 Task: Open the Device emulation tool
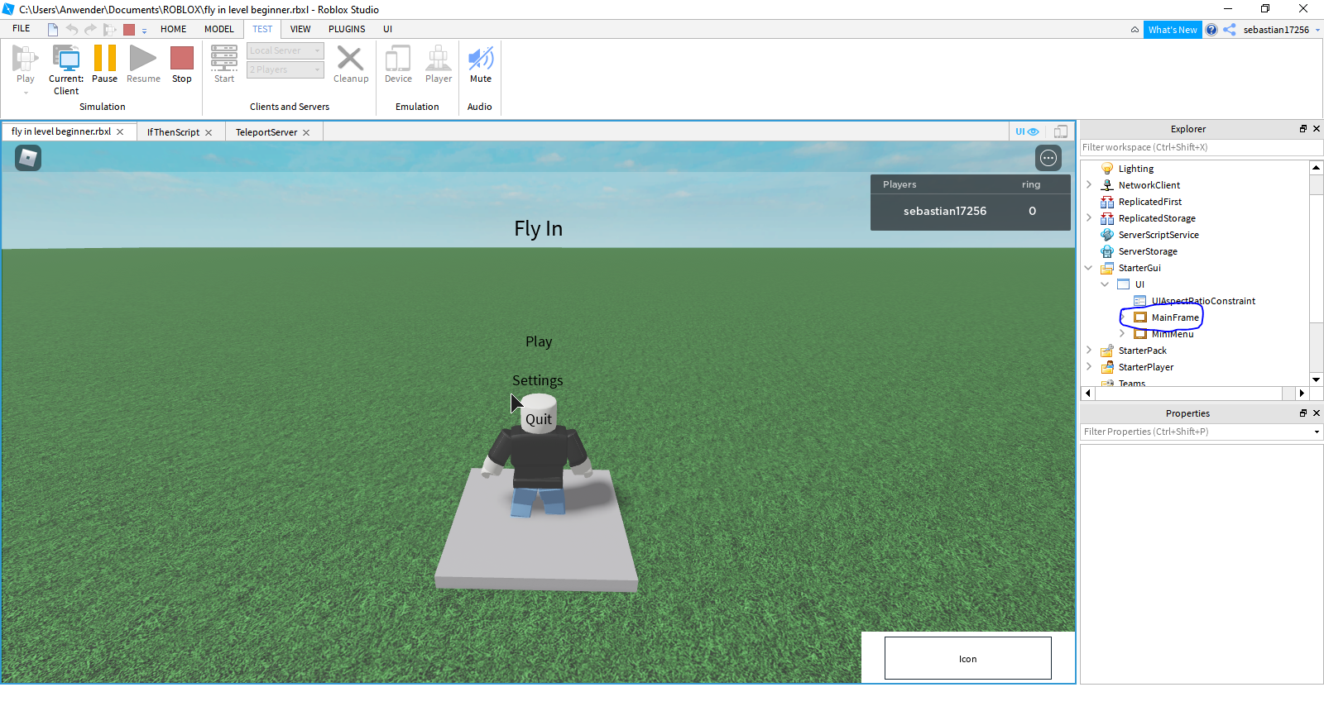(x=398, y=64)
